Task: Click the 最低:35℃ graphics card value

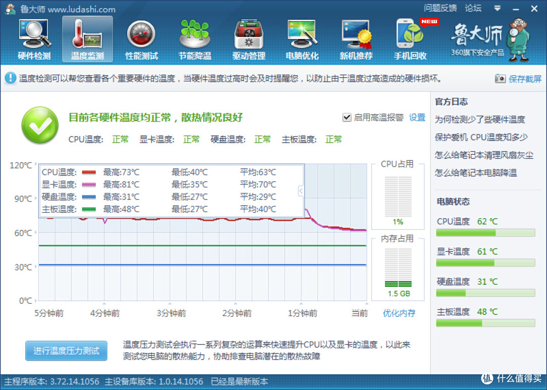Action: point(189,184)
